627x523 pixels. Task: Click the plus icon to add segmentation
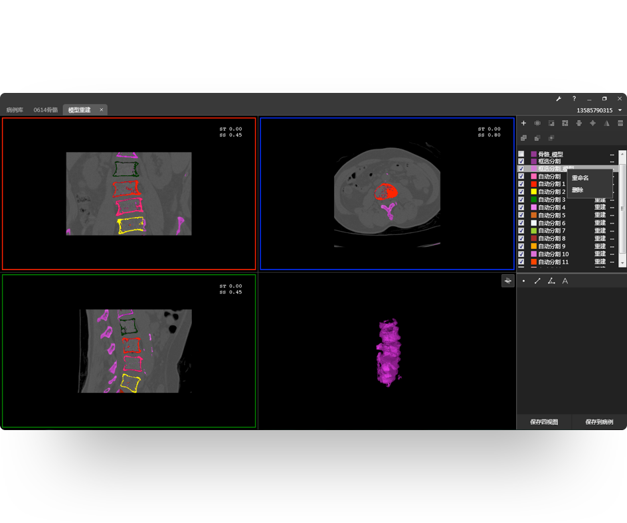523,123
